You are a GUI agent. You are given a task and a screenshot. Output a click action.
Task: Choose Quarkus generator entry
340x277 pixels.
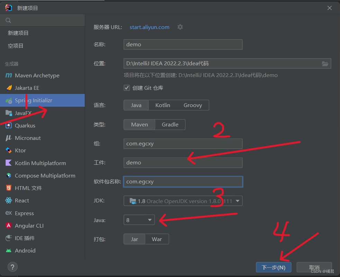click(x=42, y=125)
